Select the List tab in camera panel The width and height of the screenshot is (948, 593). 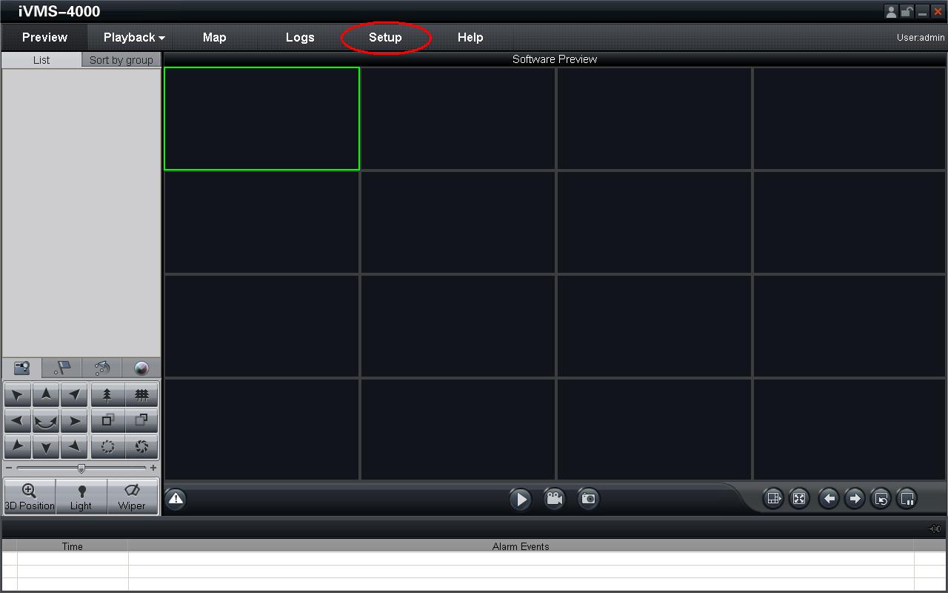41,60
